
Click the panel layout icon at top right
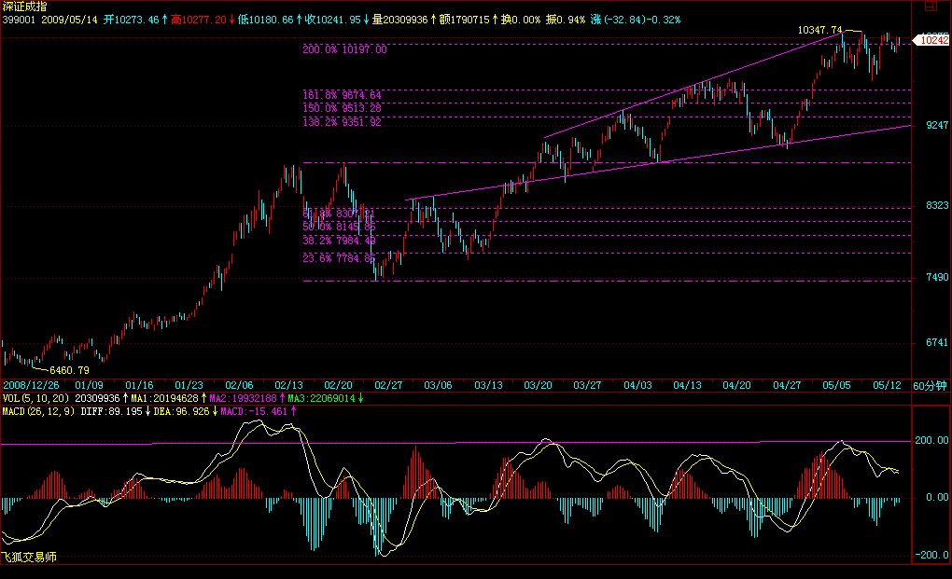click(931, 7)
